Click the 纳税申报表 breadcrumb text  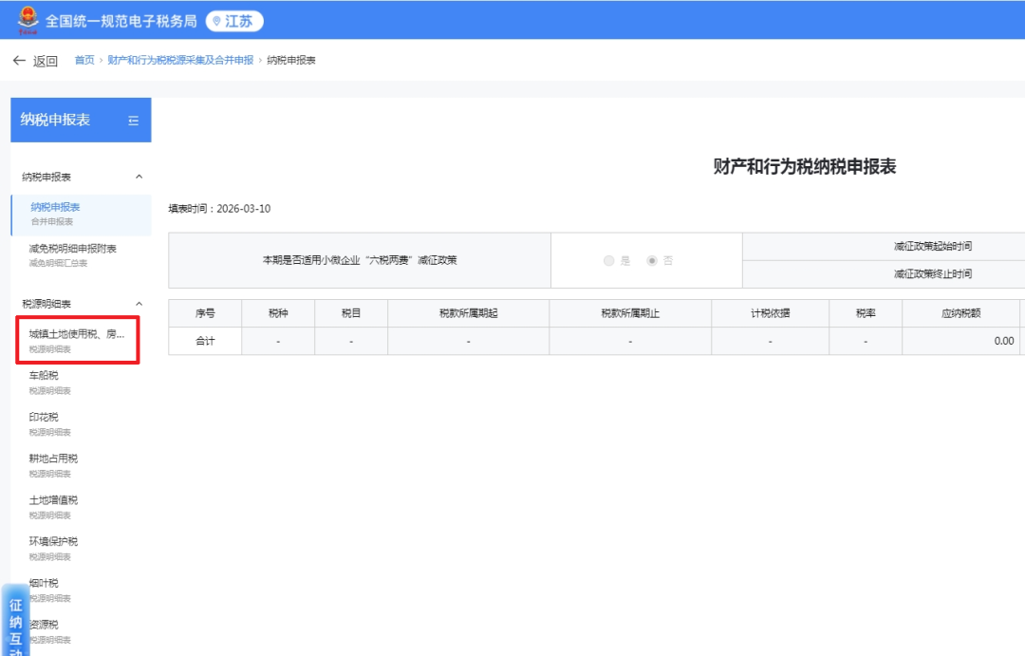pos(291,60)
